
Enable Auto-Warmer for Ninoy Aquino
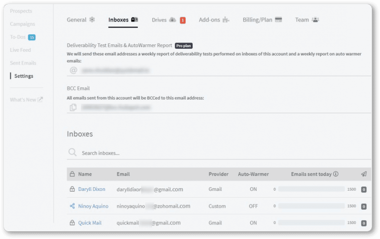[253, 206]
